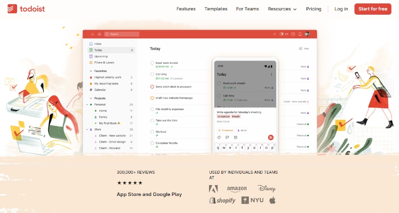Toggle the hamburger menu in the app bar

click(92, 34)
